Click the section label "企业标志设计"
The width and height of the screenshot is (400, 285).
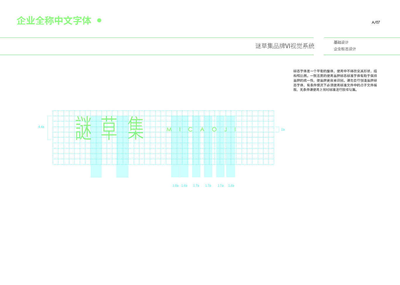coord(345,49)
